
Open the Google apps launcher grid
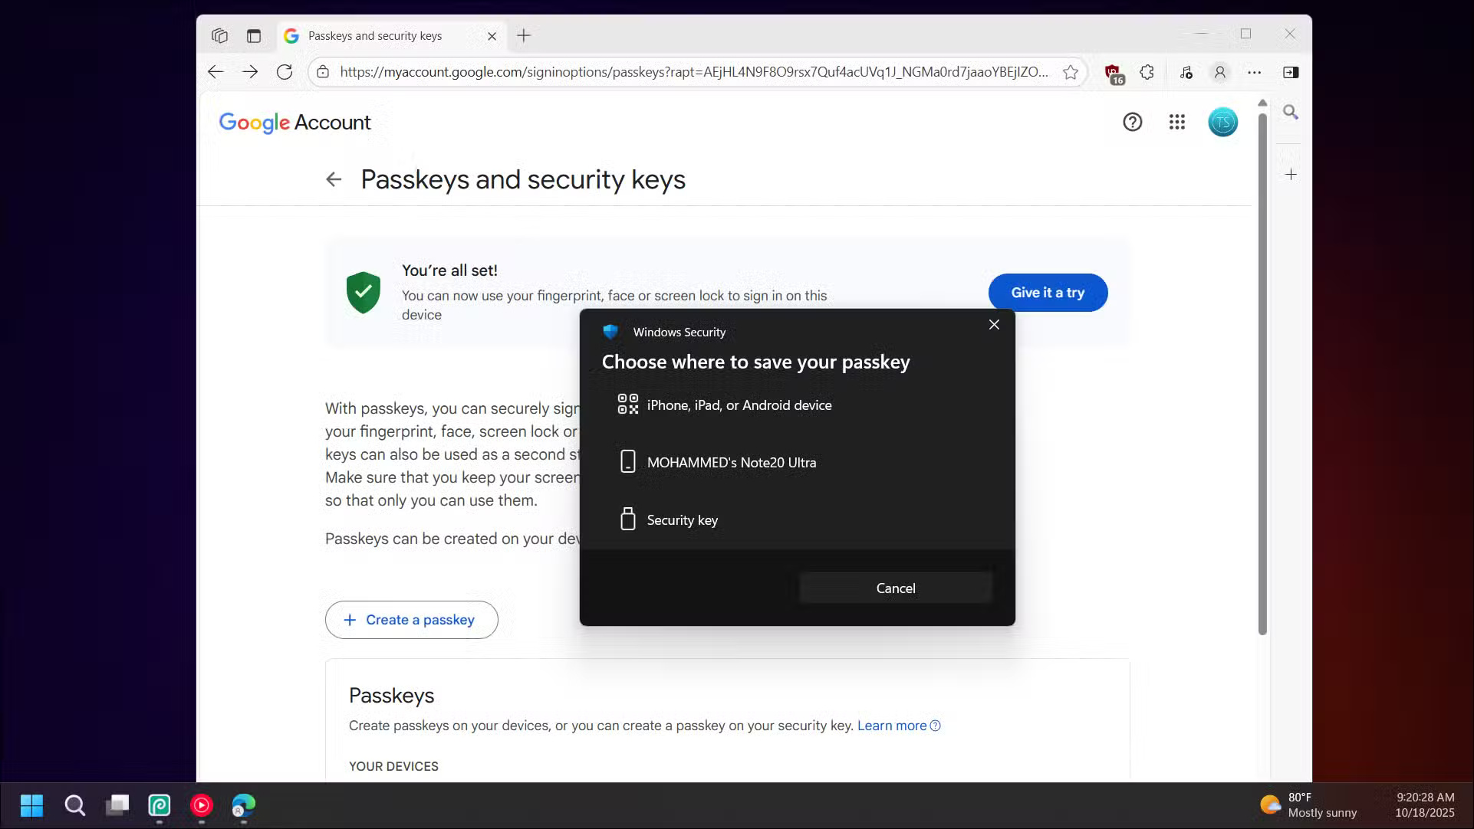1177,122
